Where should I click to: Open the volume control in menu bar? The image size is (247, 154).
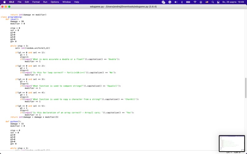176,2
